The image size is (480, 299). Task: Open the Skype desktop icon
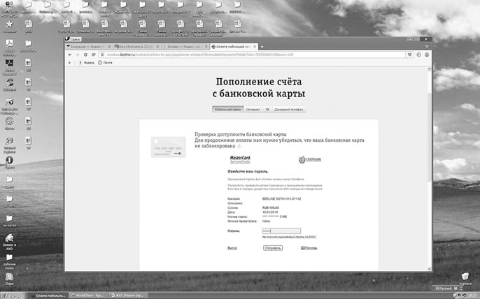coord(10,279)
